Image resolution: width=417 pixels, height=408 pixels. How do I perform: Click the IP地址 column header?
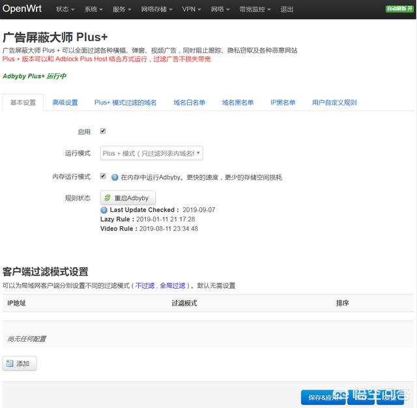pyautogui.click(x=16, y=303)
